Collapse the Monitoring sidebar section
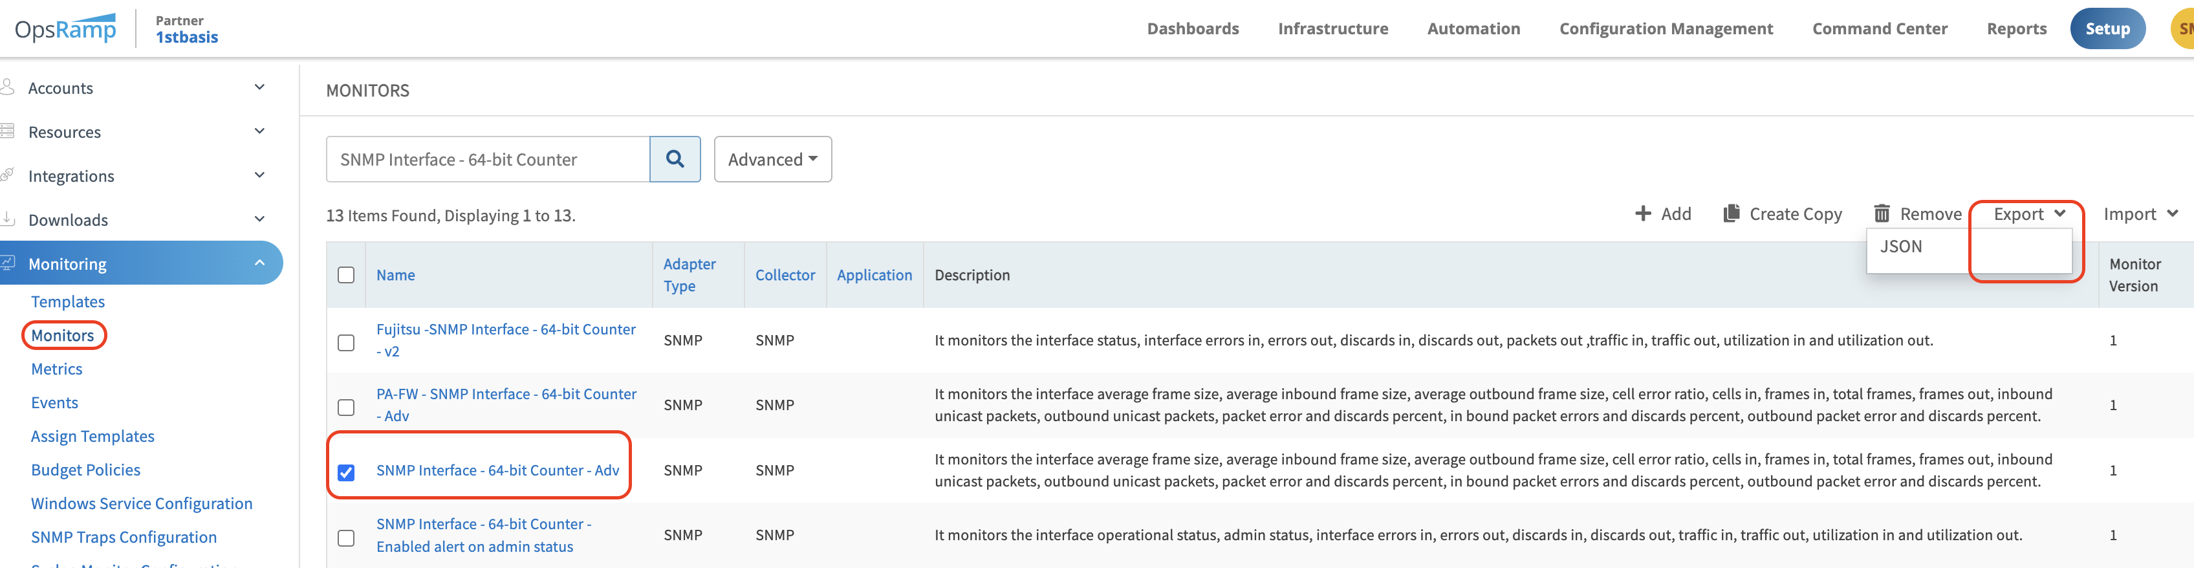The height and width of the screenshot is (568, 2194). (259, 263)
